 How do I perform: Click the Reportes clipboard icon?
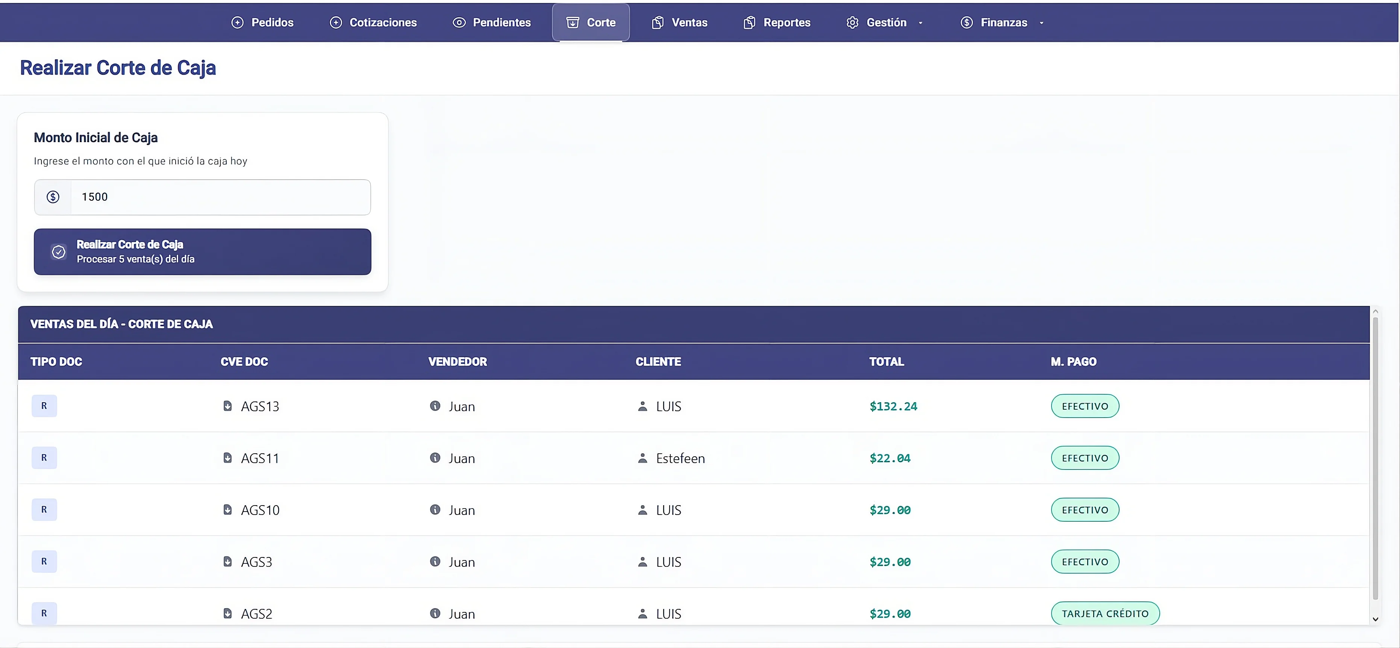coord(750,22)
